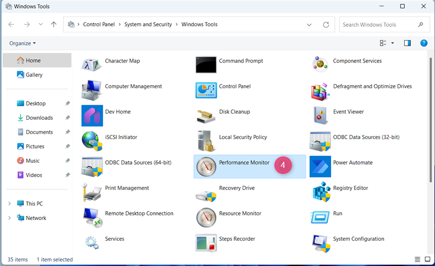
Task: Click chevron after System and Security breadcrumb
Action: click(176, 24)
